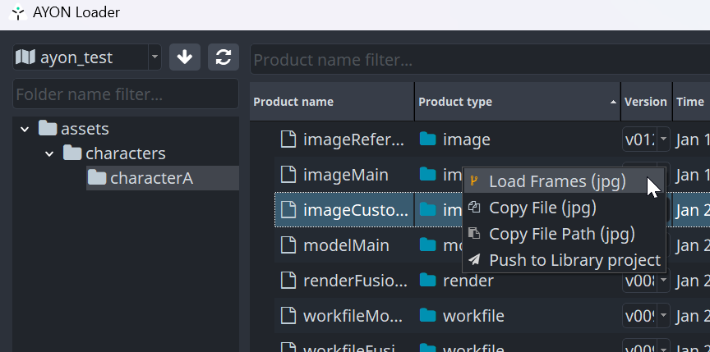Image resolution: width=710 pixels, height=352 pixels.
Task: Collapse the assets folder tree node
Action: pyautogui.click(x=25, y=129)
